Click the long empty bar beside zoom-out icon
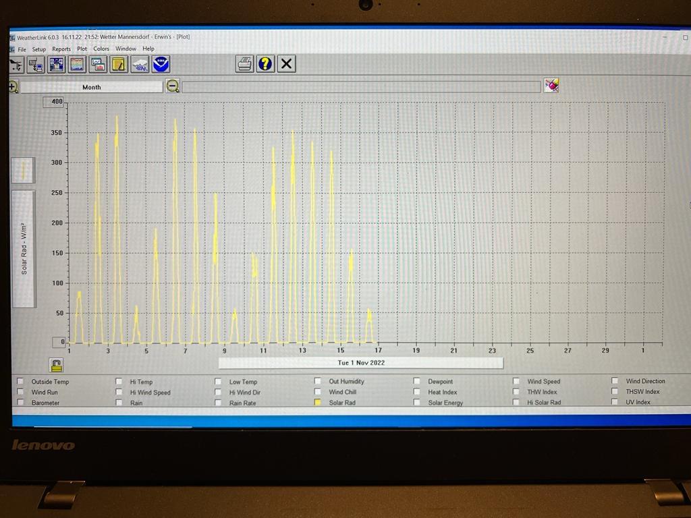 tap(362, 87)
